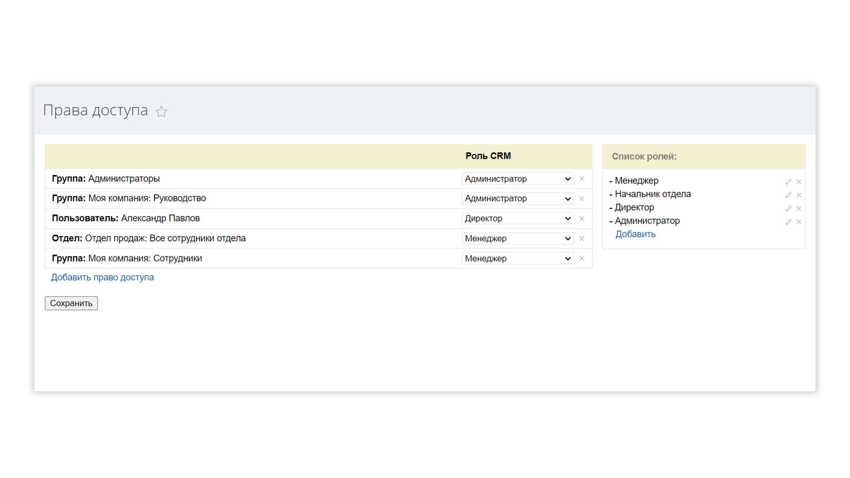Edit the Менеджер role with pencil icon
This screenshot has width=850, height=478.
coord(788,181)
